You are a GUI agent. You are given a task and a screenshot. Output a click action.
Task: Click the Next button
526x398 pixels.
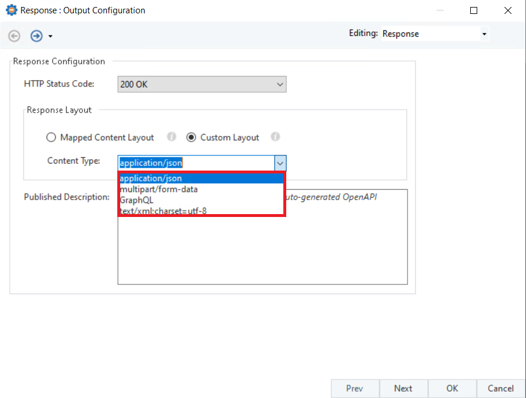pos(403,388)
